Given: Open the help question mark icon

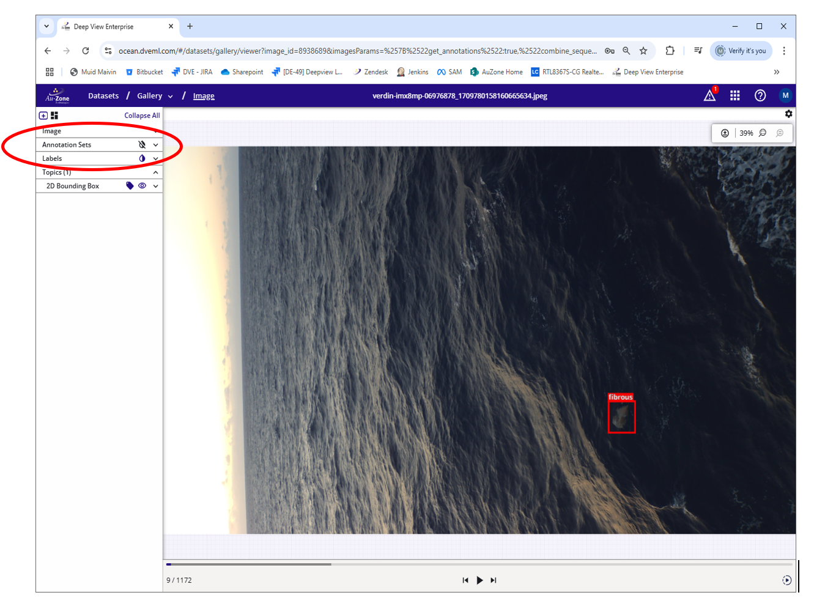Looking at the screenshot, I should (x=760, y=95).
